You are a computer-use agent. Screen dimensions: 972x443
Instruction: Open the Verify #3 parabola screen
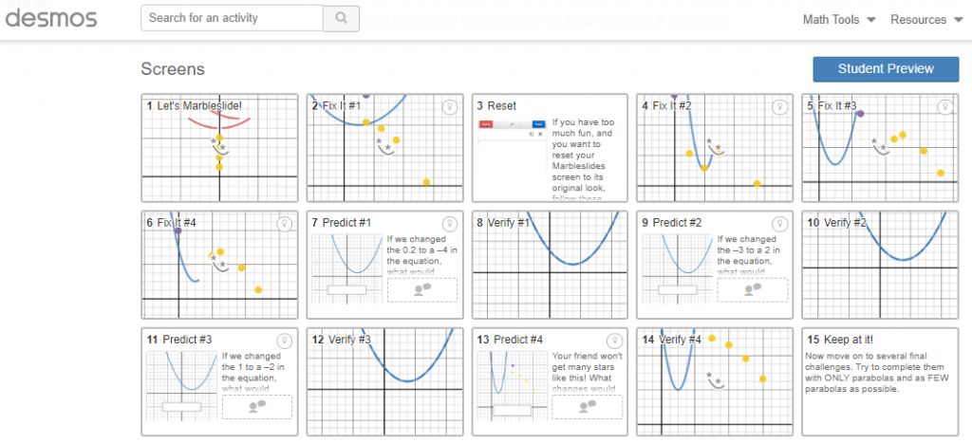tap(385, 381)
